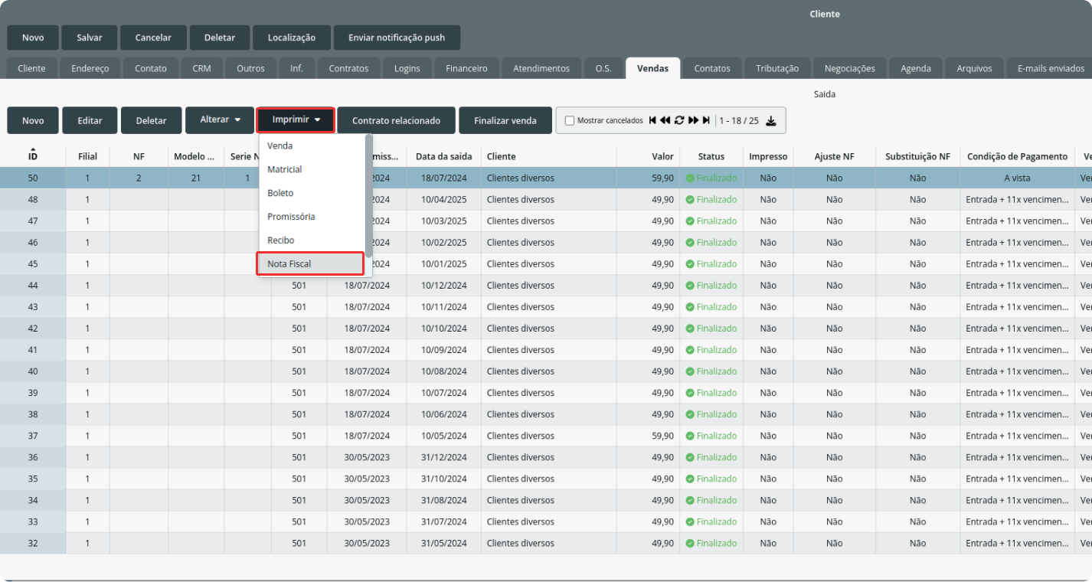Image resolution: width=1092 pixels, height=582 pixels.
Task: Select sale row with ID 48
Action: pos(546,199)
